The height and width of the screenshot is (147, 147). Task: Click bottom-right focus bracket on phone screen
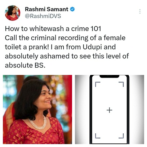coord(121,136)
